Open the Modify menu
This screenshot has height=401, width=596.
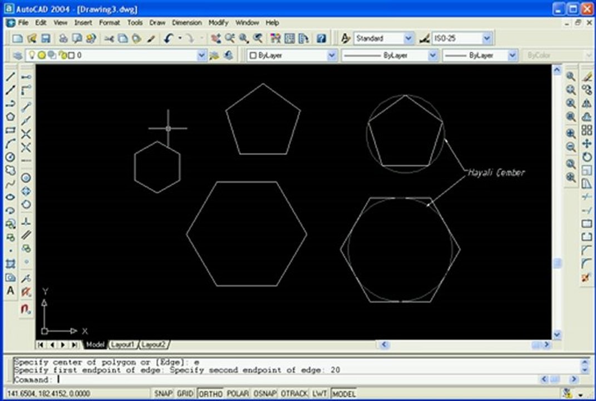tap(219, 23)
